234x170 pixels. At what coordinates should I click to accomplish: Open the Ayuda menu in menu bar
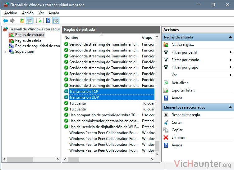[54, 13]
